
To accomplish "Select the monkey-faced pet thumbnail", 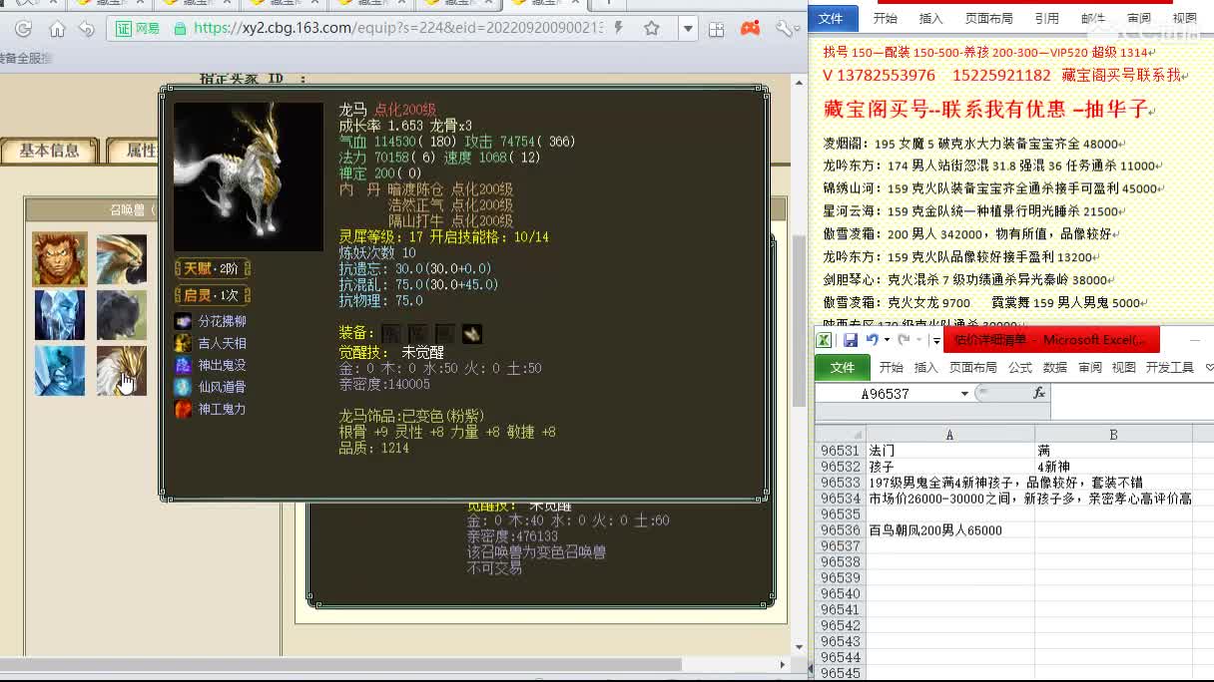I will tap(59, 259).
